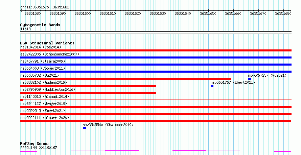Open nsv1145515 (Alsmadi2014) label
The image size is (301, 155).
[45, 96]
